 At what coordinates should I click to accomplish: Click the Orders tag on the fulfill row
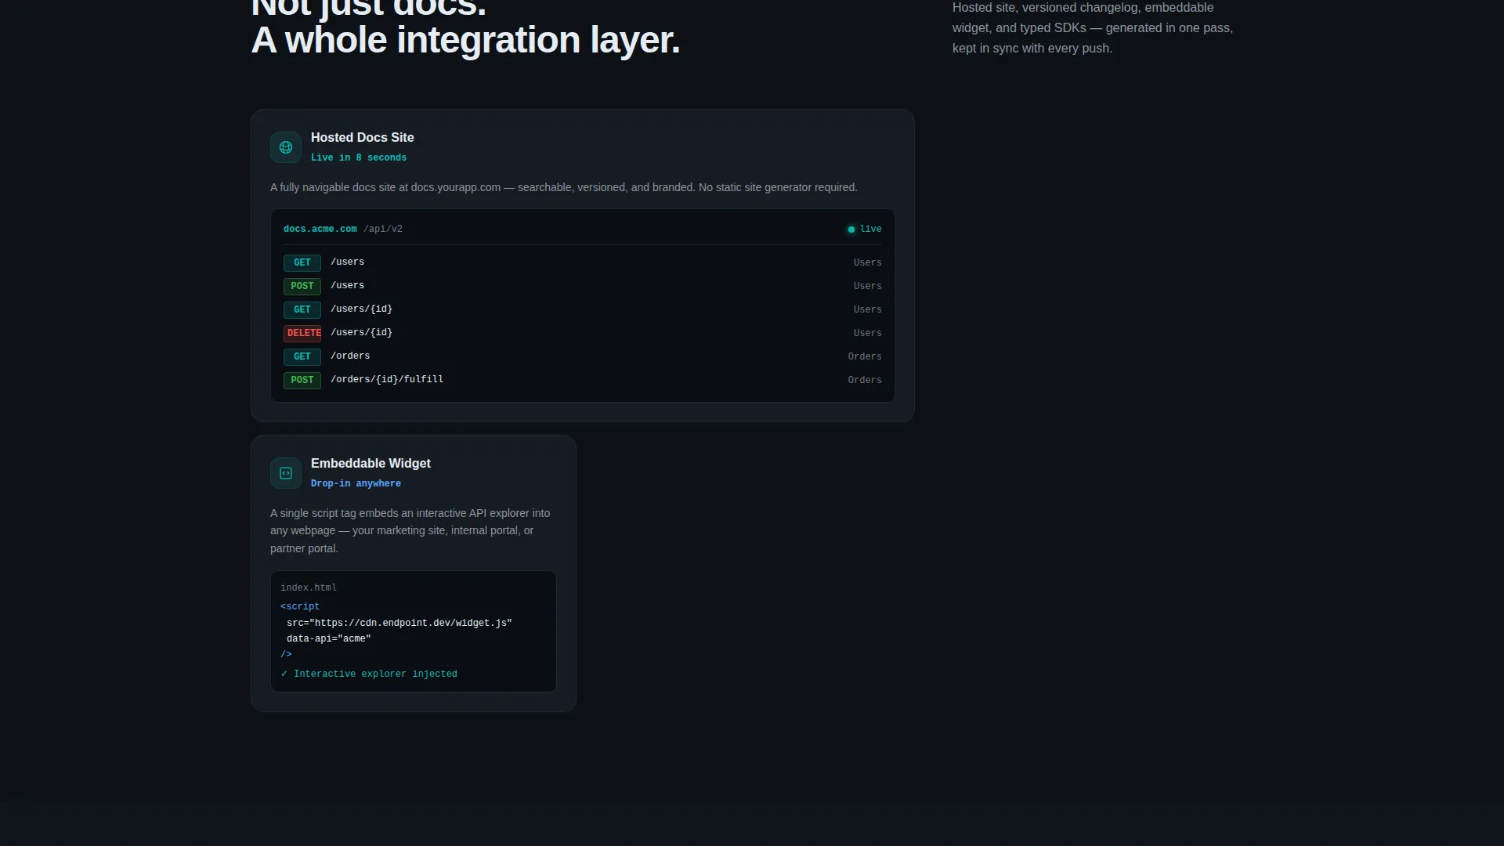point(865,380)
